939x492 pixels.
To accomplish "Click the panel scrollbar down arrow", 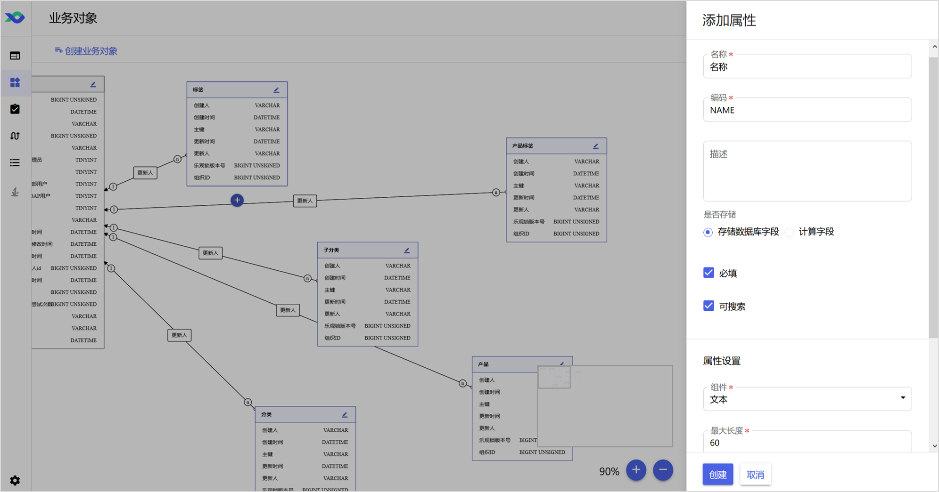I will tap(934, 446).
